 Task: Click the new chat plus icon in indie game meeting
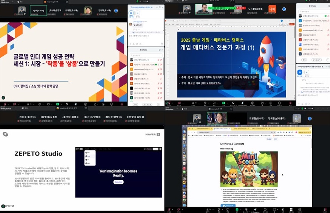click(x=138, y=13)
